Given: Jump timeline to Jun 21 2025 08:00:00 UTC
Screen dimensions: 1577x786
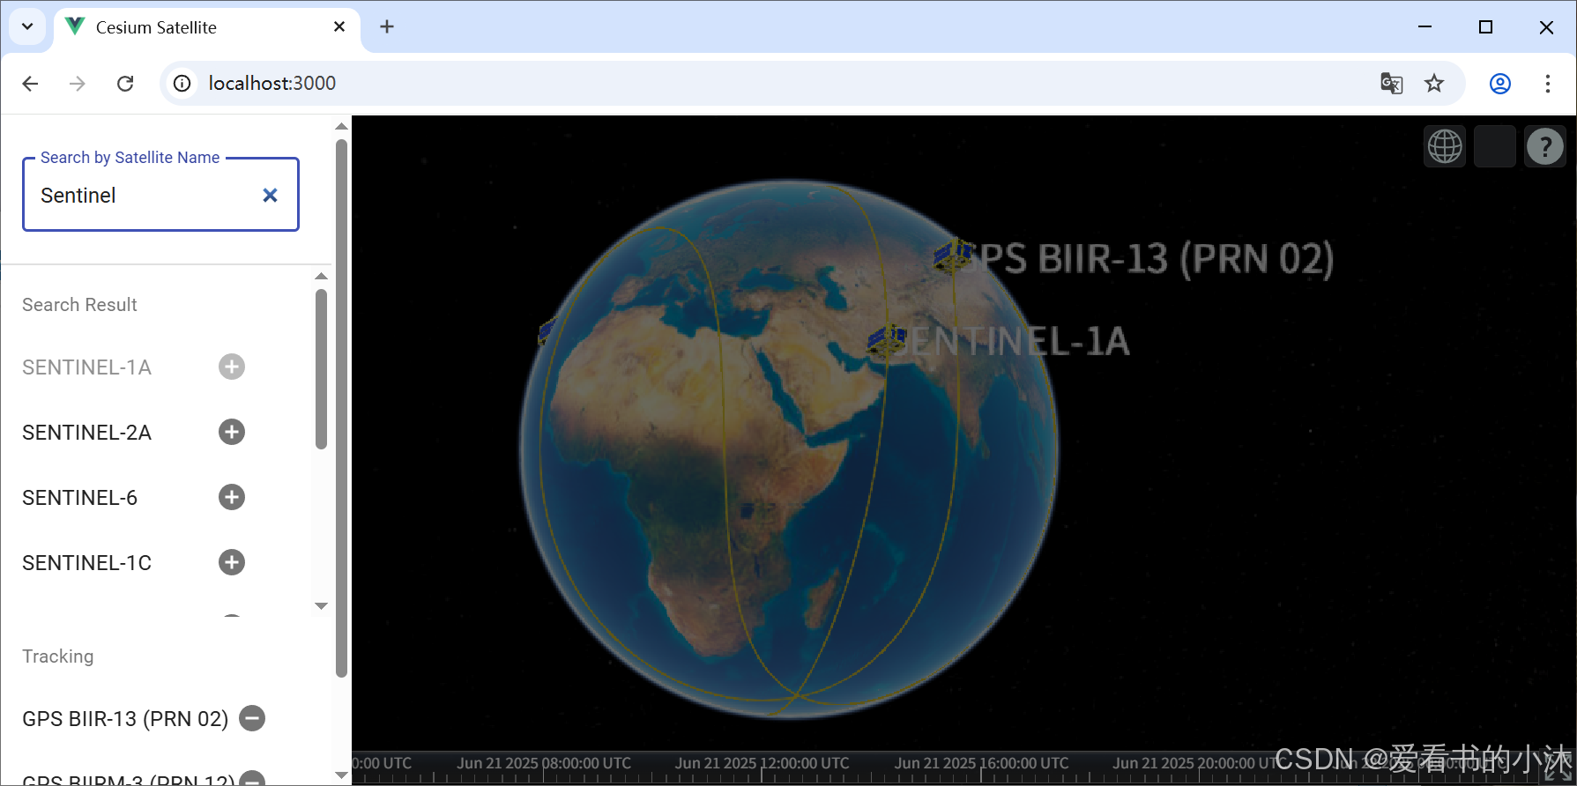Looking at the screenshot, I should point(544,763).
